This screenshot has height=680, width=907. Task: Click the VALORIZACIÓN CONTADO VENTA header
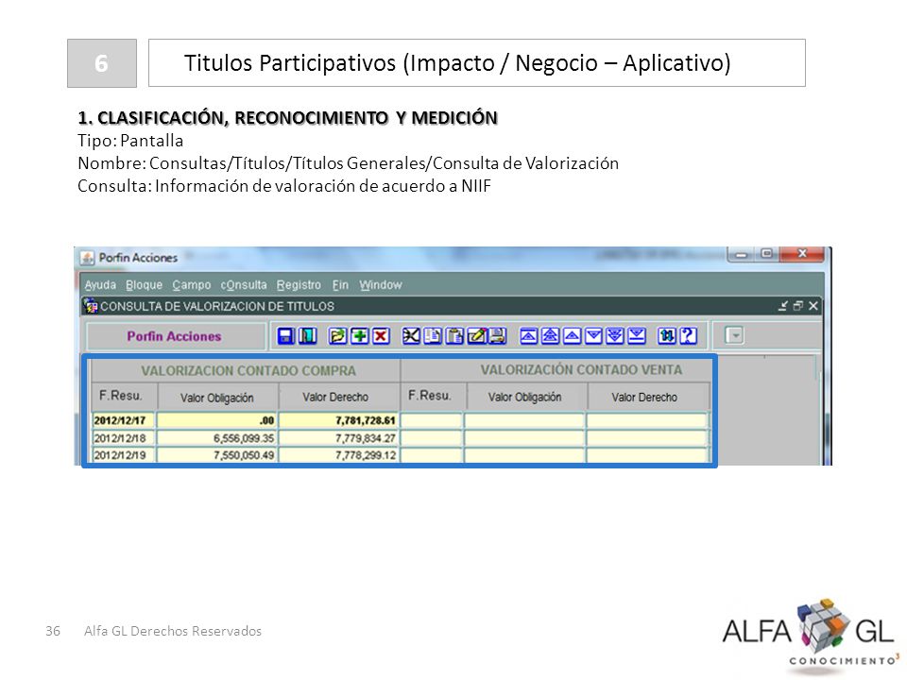tap(581, 370)
